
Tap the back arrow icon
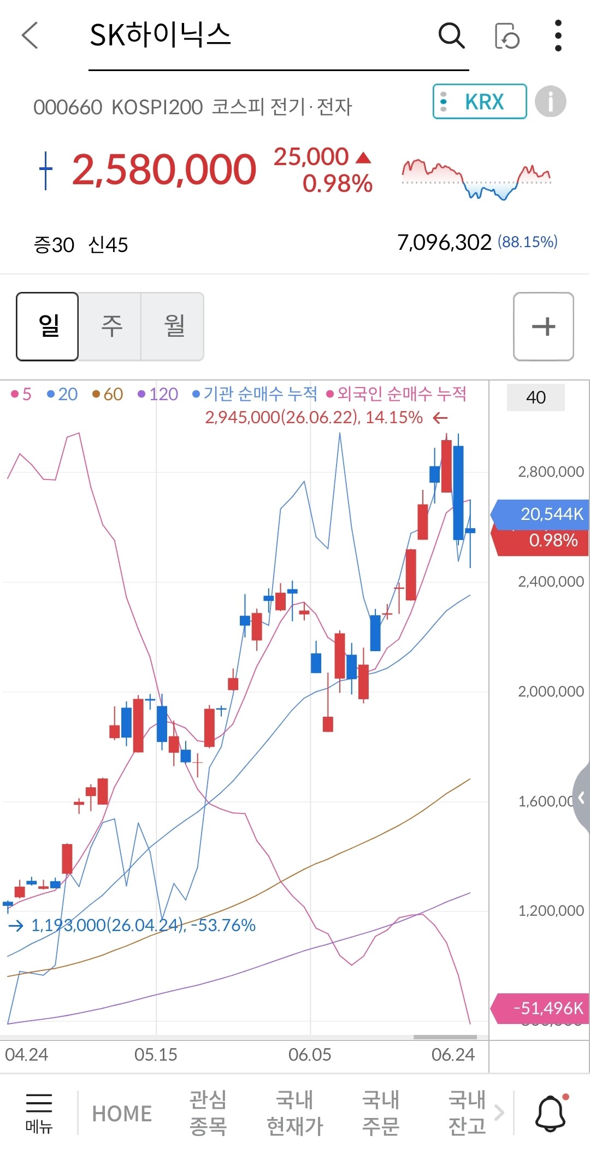(x=30, y=36)
